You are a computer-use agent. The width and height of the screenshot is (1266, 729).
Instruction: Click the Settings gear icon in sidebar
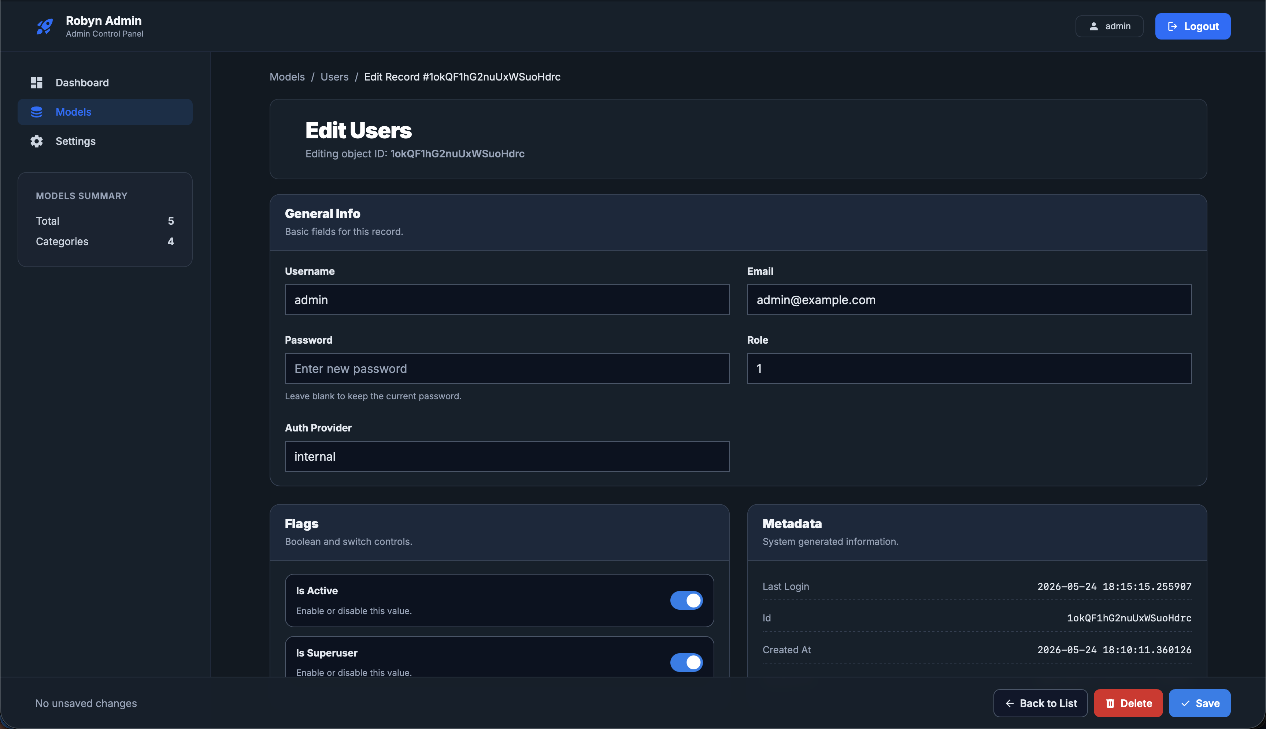tap(37, 141)
